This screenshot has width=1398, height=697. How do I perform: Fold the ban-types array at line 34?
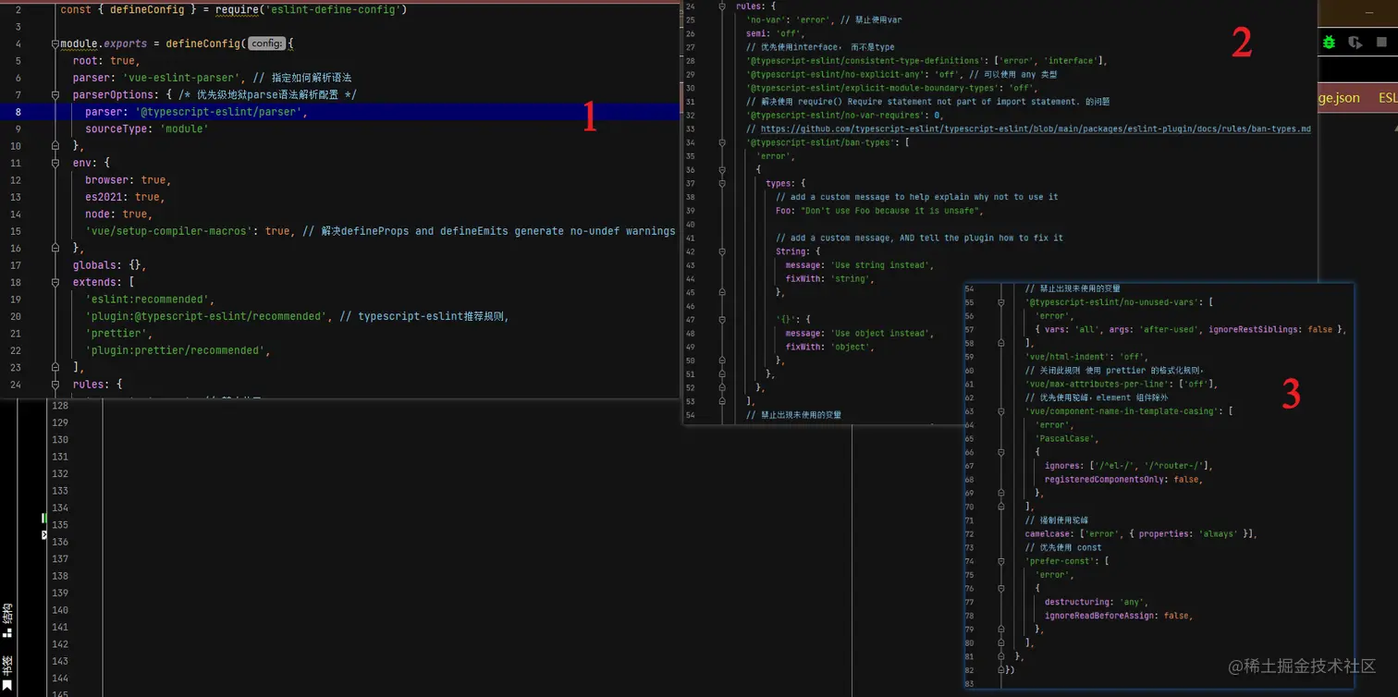coord(722,142)
